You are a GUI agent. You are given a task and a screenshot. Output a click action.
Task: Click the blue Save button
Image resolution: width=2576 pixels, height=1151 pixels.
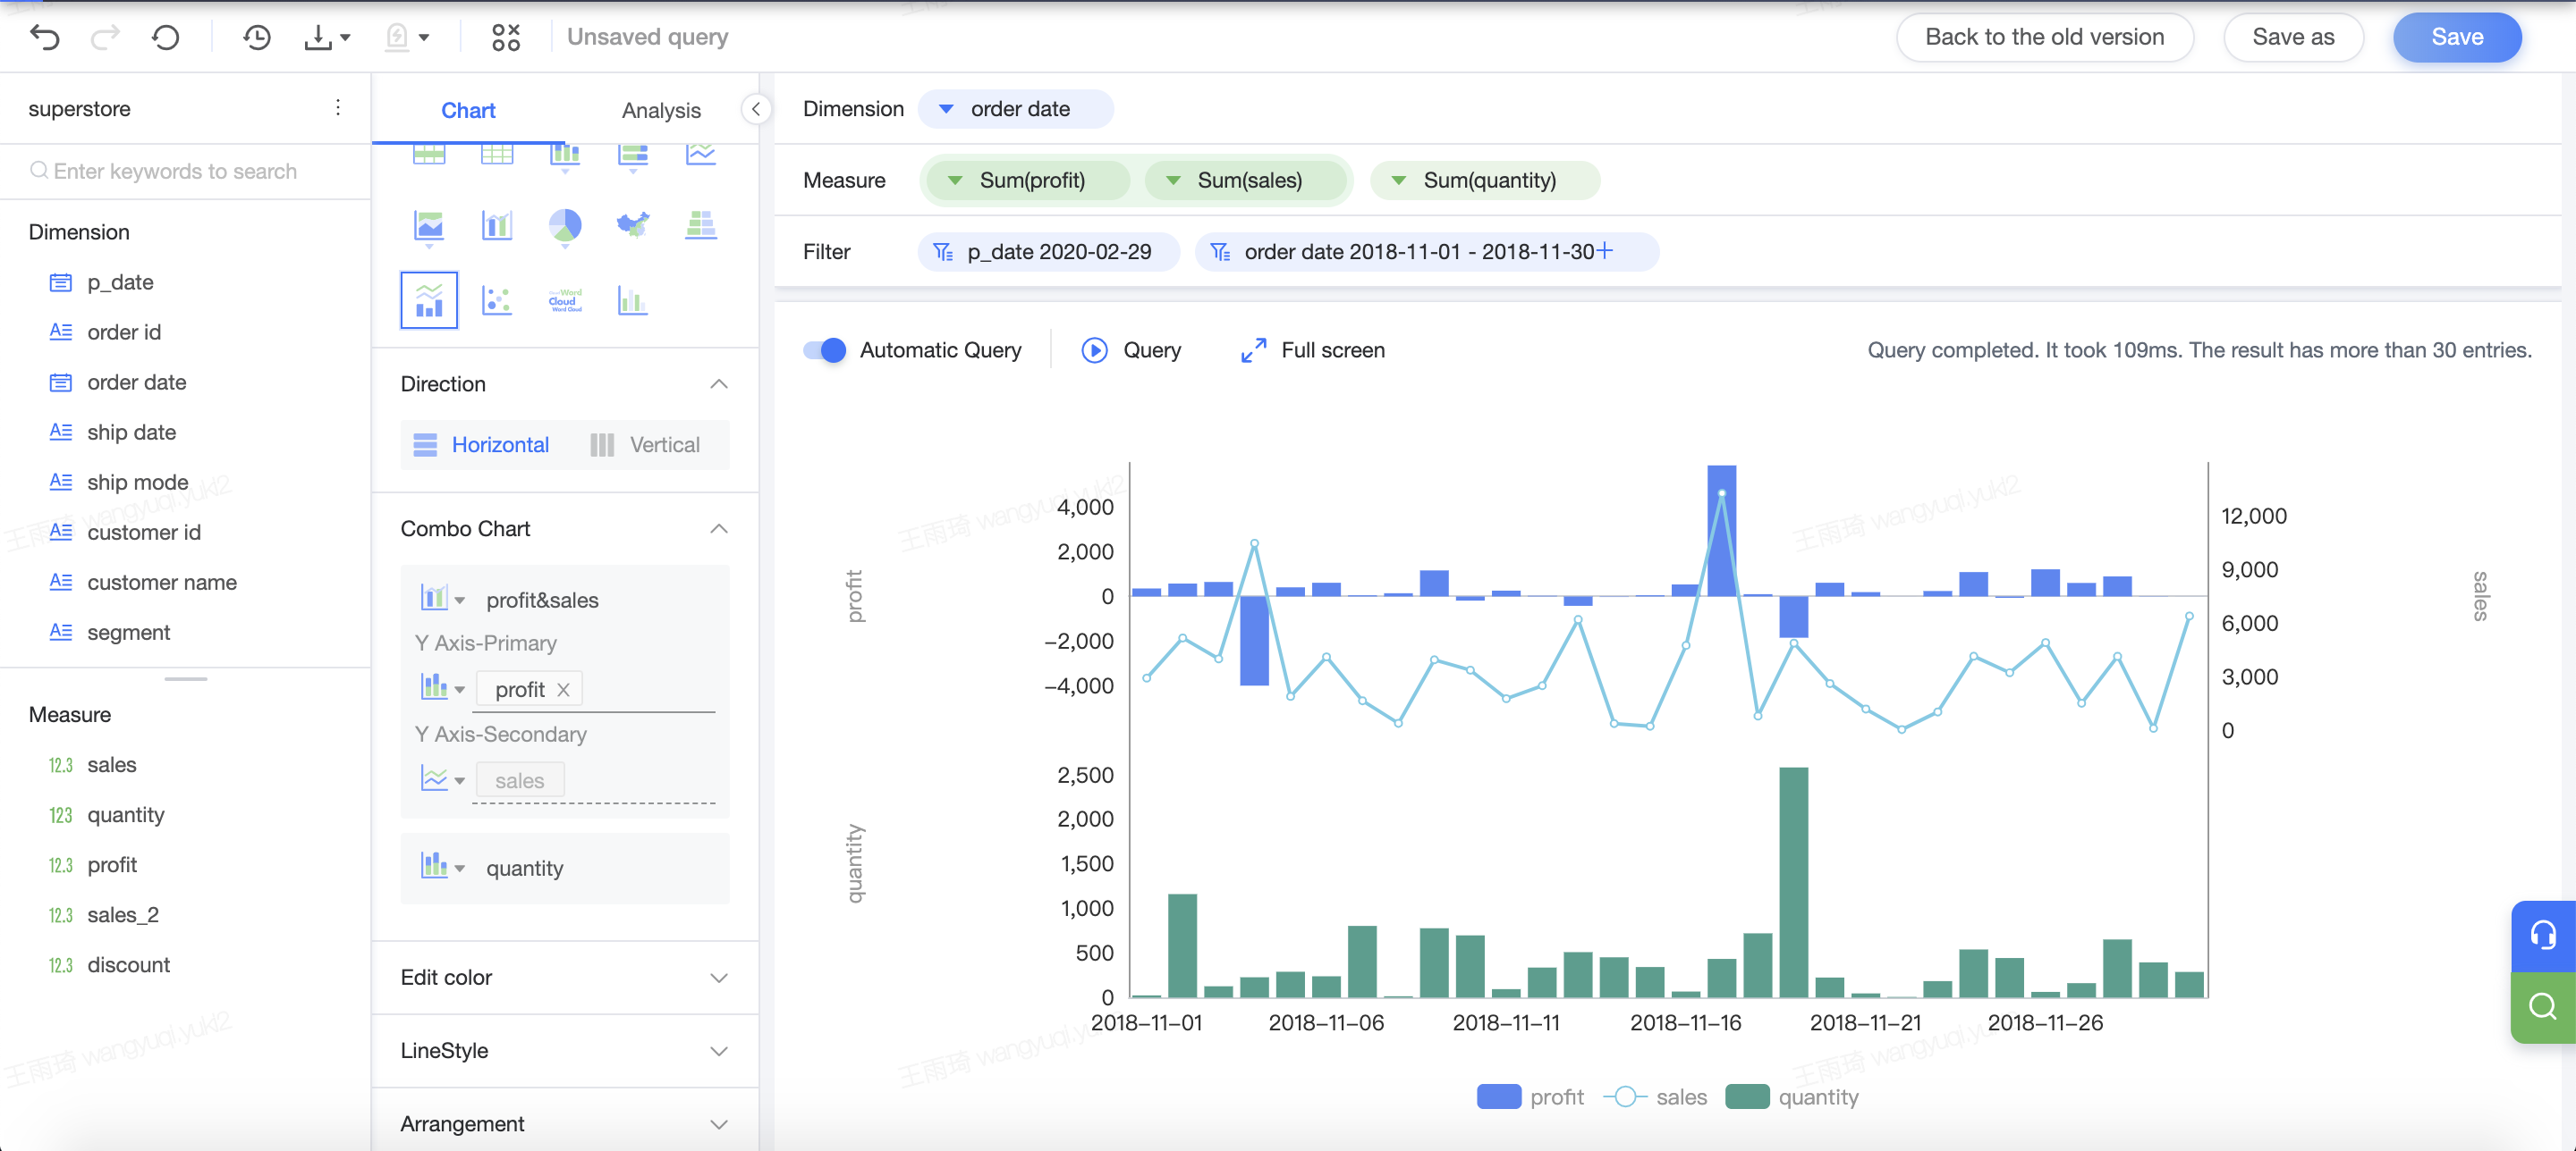[2457, 37]
